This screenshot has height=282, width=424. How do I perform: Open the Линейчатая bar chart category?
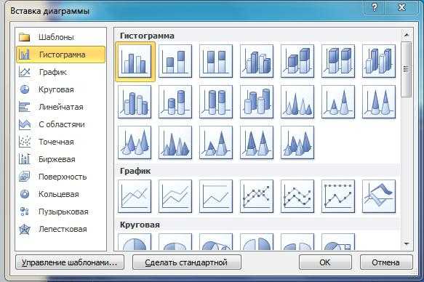[61, 107]
